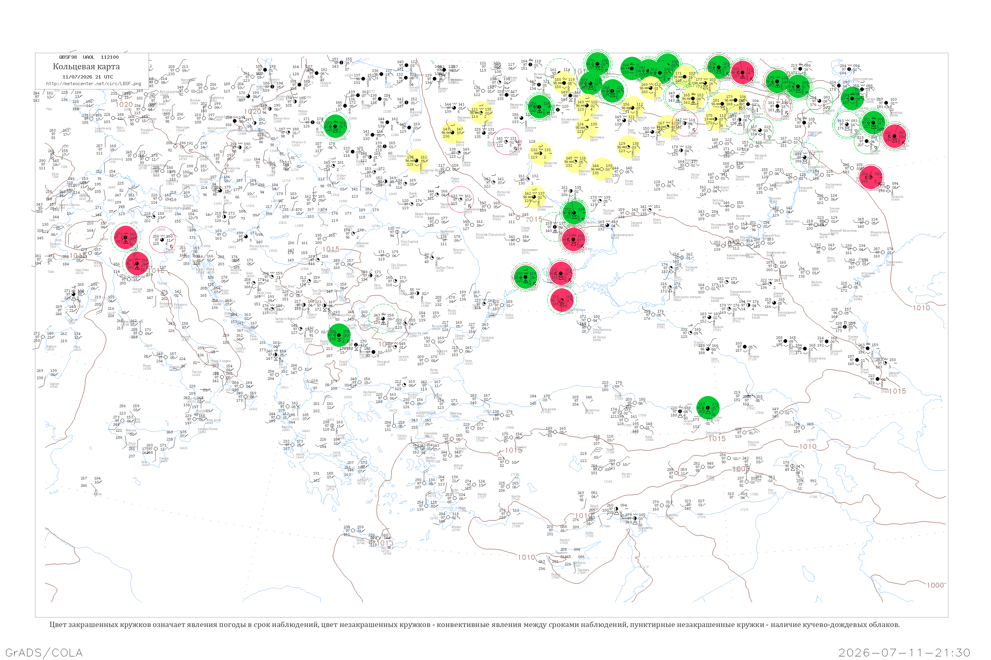
Task: Click the "Любашевка 33761" station label
Action: [529, 251]
